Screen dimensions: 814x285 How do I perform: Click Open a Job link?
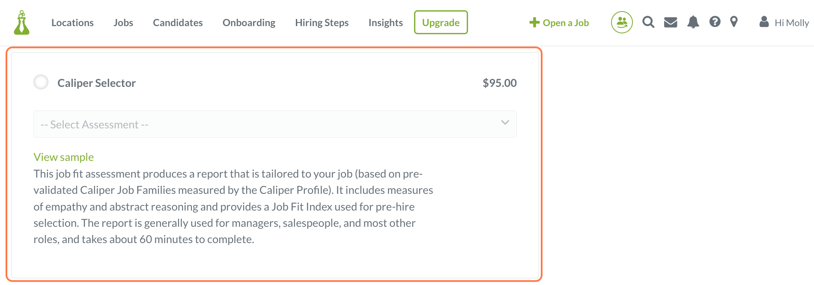(559, 23)
